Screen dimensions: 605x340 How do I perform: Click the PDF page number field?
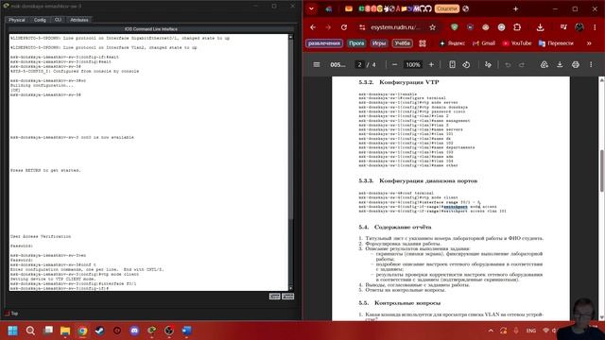coord(359,65)
